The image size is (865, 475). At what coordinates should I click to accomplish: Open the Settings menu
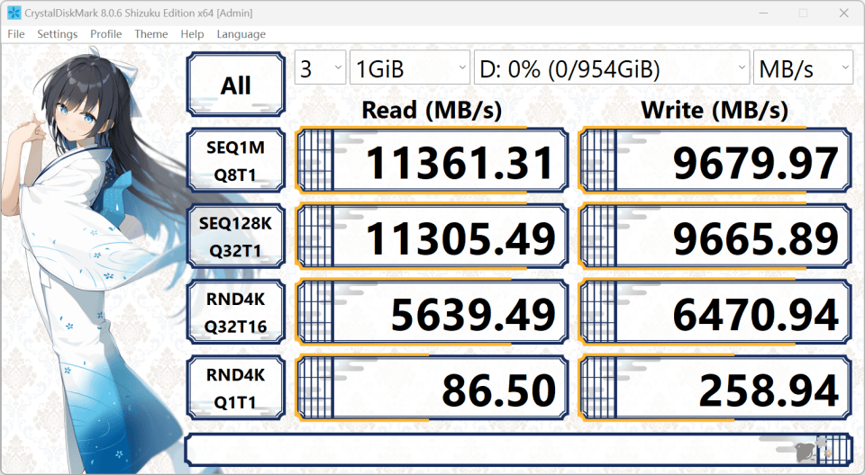58,34
